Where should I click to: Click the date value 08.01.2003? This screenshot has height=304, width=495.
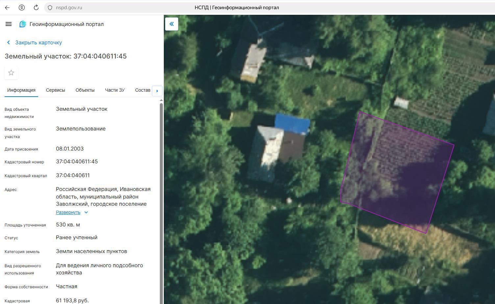point(70,149)
